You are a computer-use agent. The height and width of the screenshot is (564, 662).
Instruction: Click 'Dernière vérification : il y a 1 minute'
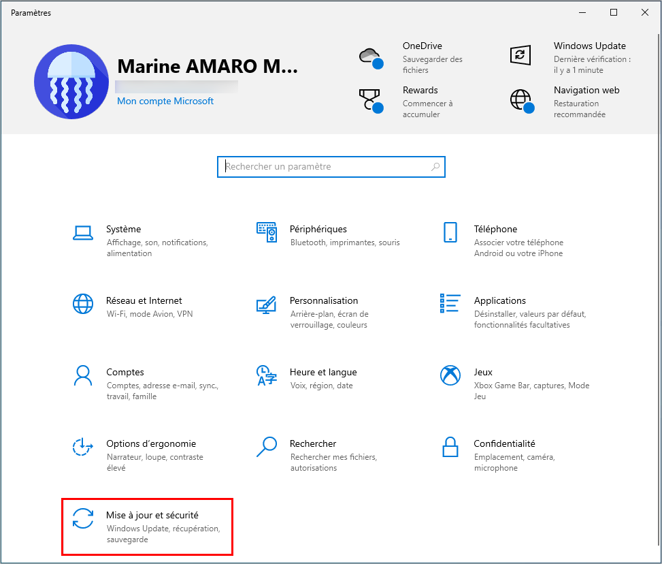pos(592,65)
